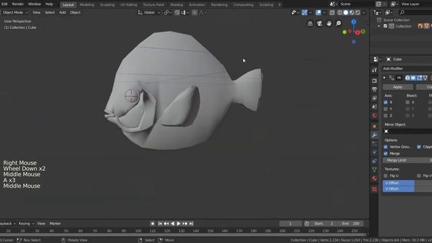Select rendered viewport shading

pos(357,12)
